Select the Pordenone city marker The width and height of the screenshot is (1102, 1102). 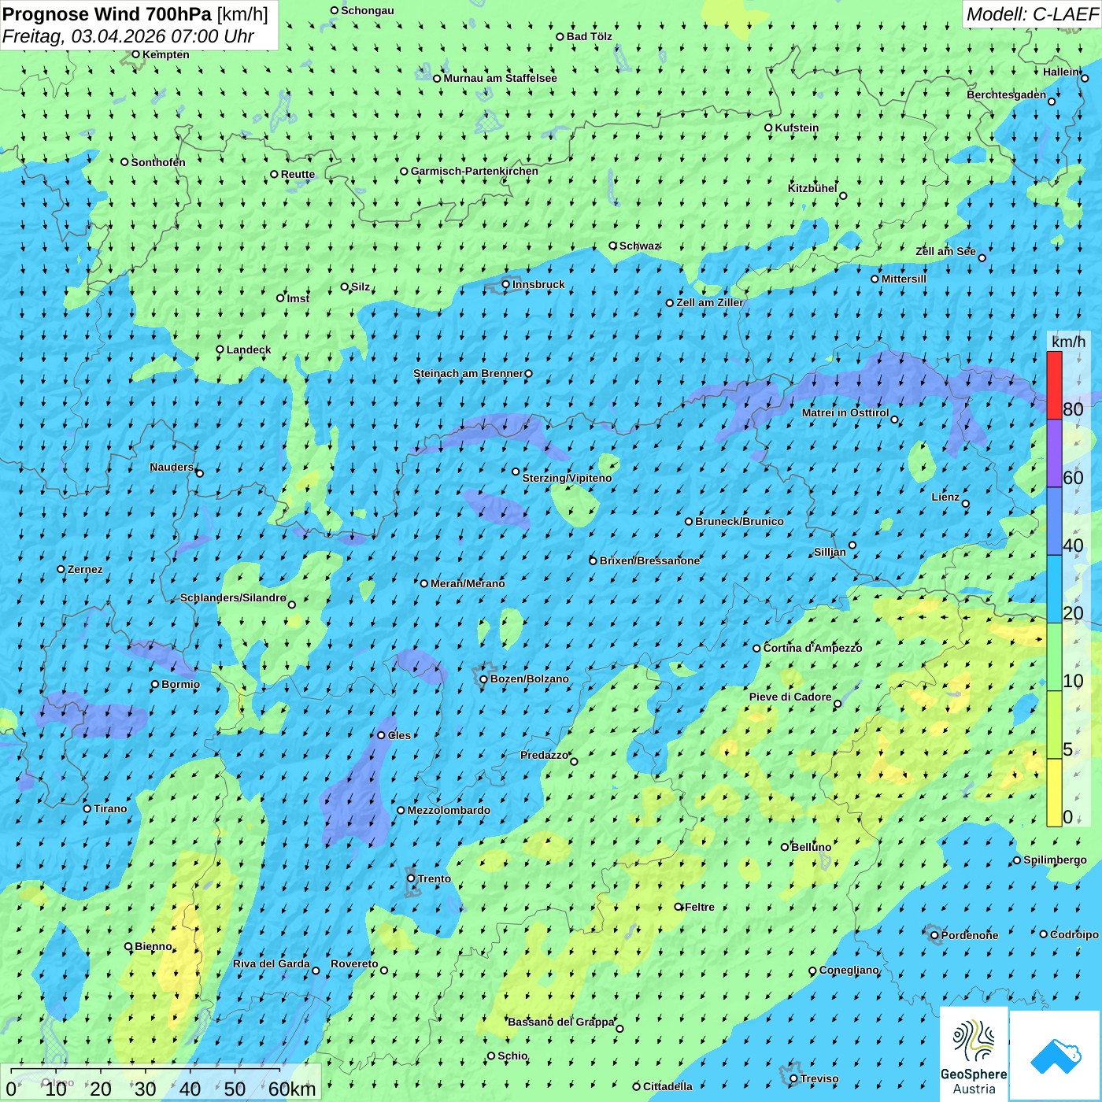tap(934, 935)
